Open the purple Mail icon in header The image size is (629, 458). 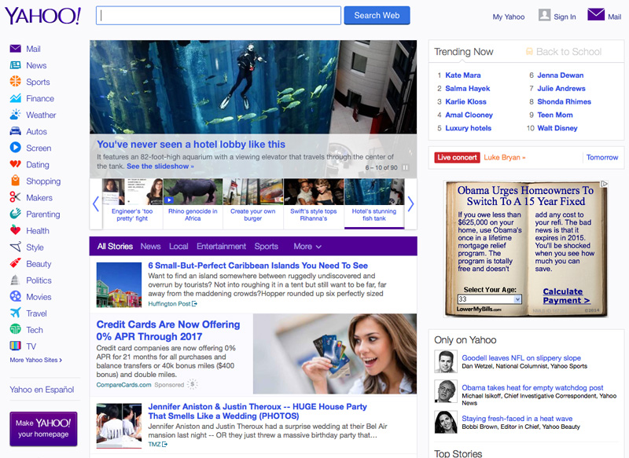(596, 14)
